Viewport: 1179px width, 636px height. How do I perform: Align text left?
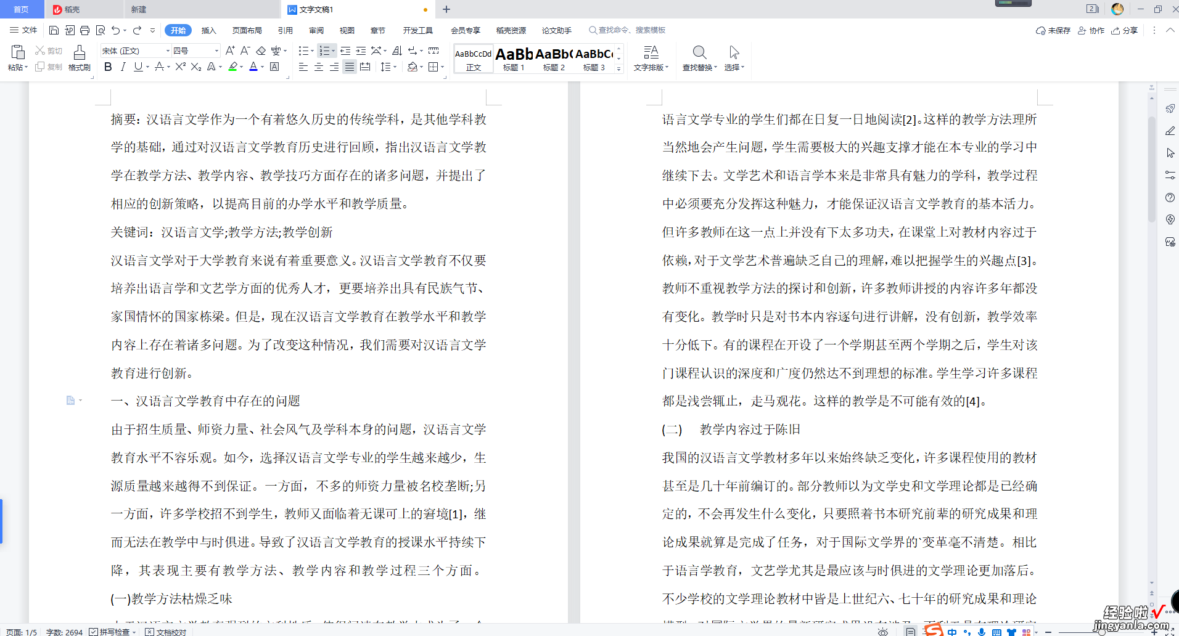(303, 67)
